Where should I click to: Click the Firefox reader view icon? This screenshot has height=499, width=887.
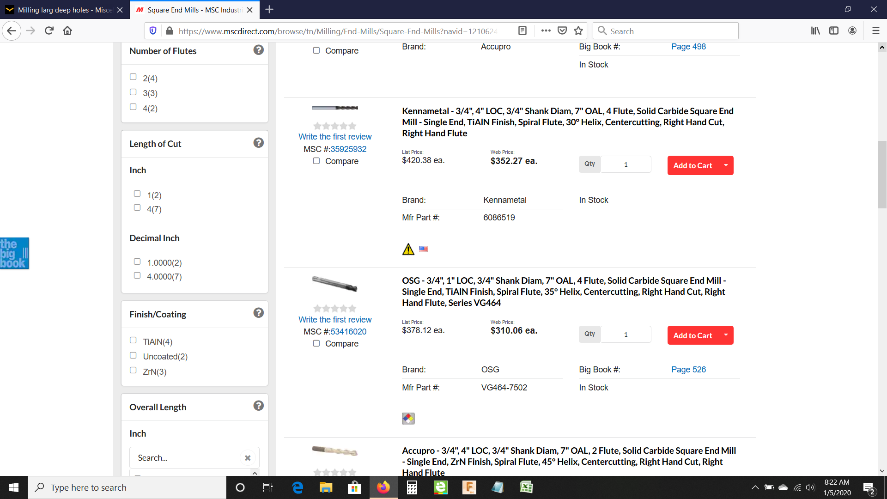click(x=522, y=30)
